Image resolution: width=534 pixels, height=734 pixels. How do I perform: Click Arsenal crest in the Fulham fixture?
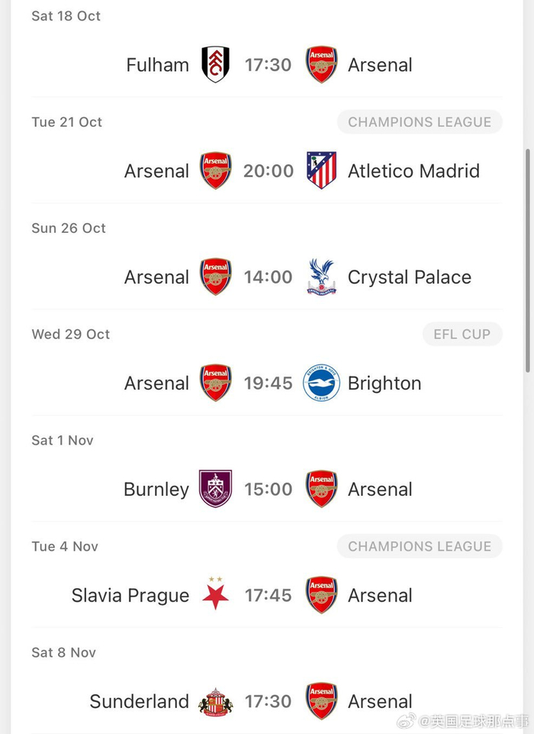[321, 65]
